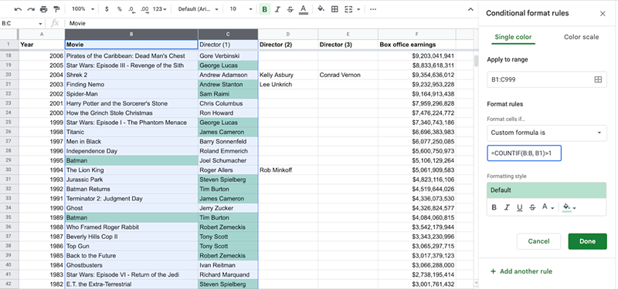Image resolution: width=618 pixels, height=289 pixels.
Task: Open the B:C name box dropdown
Action: point(40,24)
